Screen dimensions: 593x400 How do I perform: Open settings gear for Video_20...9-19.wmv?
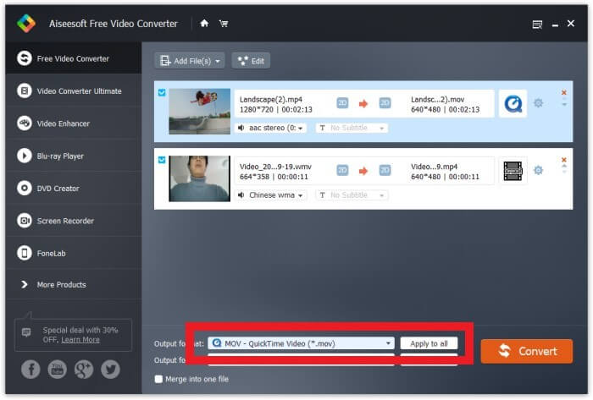[538, 171]
